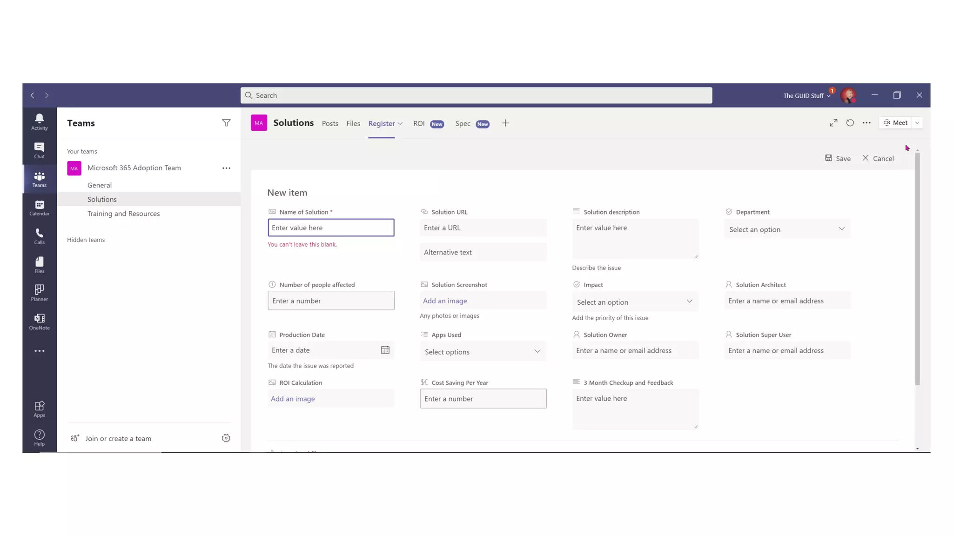Reload the tab with refresh icon
953x536 pixels.
click(850, 123)
